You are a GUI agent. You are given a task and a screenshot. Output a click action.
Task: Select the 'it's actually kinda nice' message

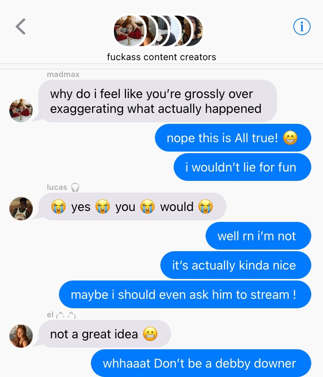coord(236,265)
